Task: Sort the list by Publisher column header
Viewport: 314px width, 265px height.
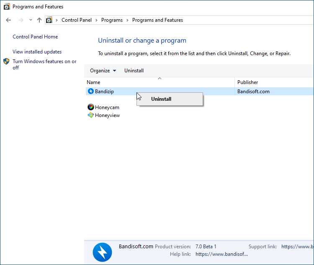Action: pos(247,82)
